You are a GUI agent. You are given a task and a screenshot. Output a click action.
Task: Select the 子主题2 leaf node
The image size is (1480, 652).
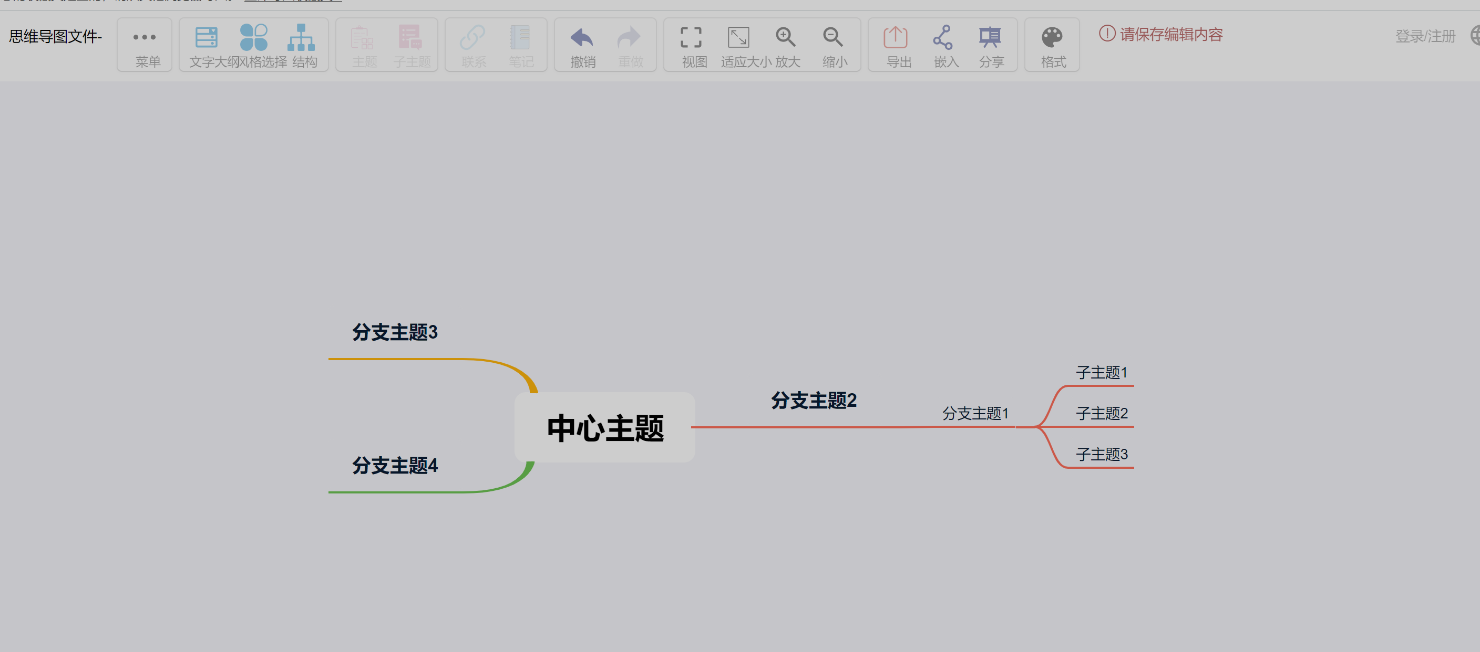(x=1102, y=413)
